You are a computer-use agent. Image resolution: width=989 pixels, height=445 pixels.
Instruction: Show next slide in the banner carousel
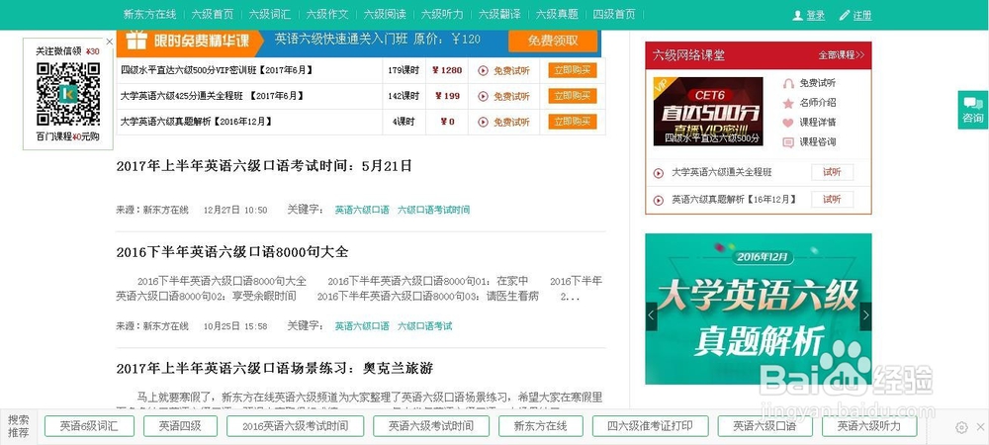(x=866, y=315)
